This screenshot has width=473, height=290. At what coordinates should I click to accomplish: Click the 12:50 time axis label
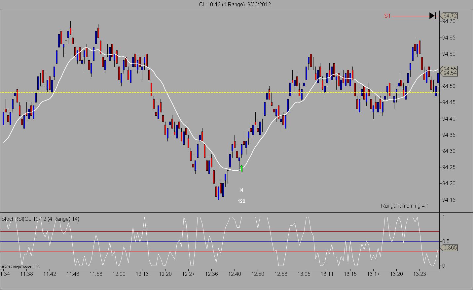(258, 274)
